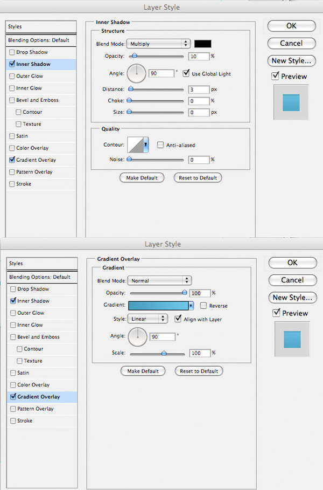Click the Distance slider handle
Image resolution: width=323 pixels, height=490 pixels.
click(x=131, y=89)
